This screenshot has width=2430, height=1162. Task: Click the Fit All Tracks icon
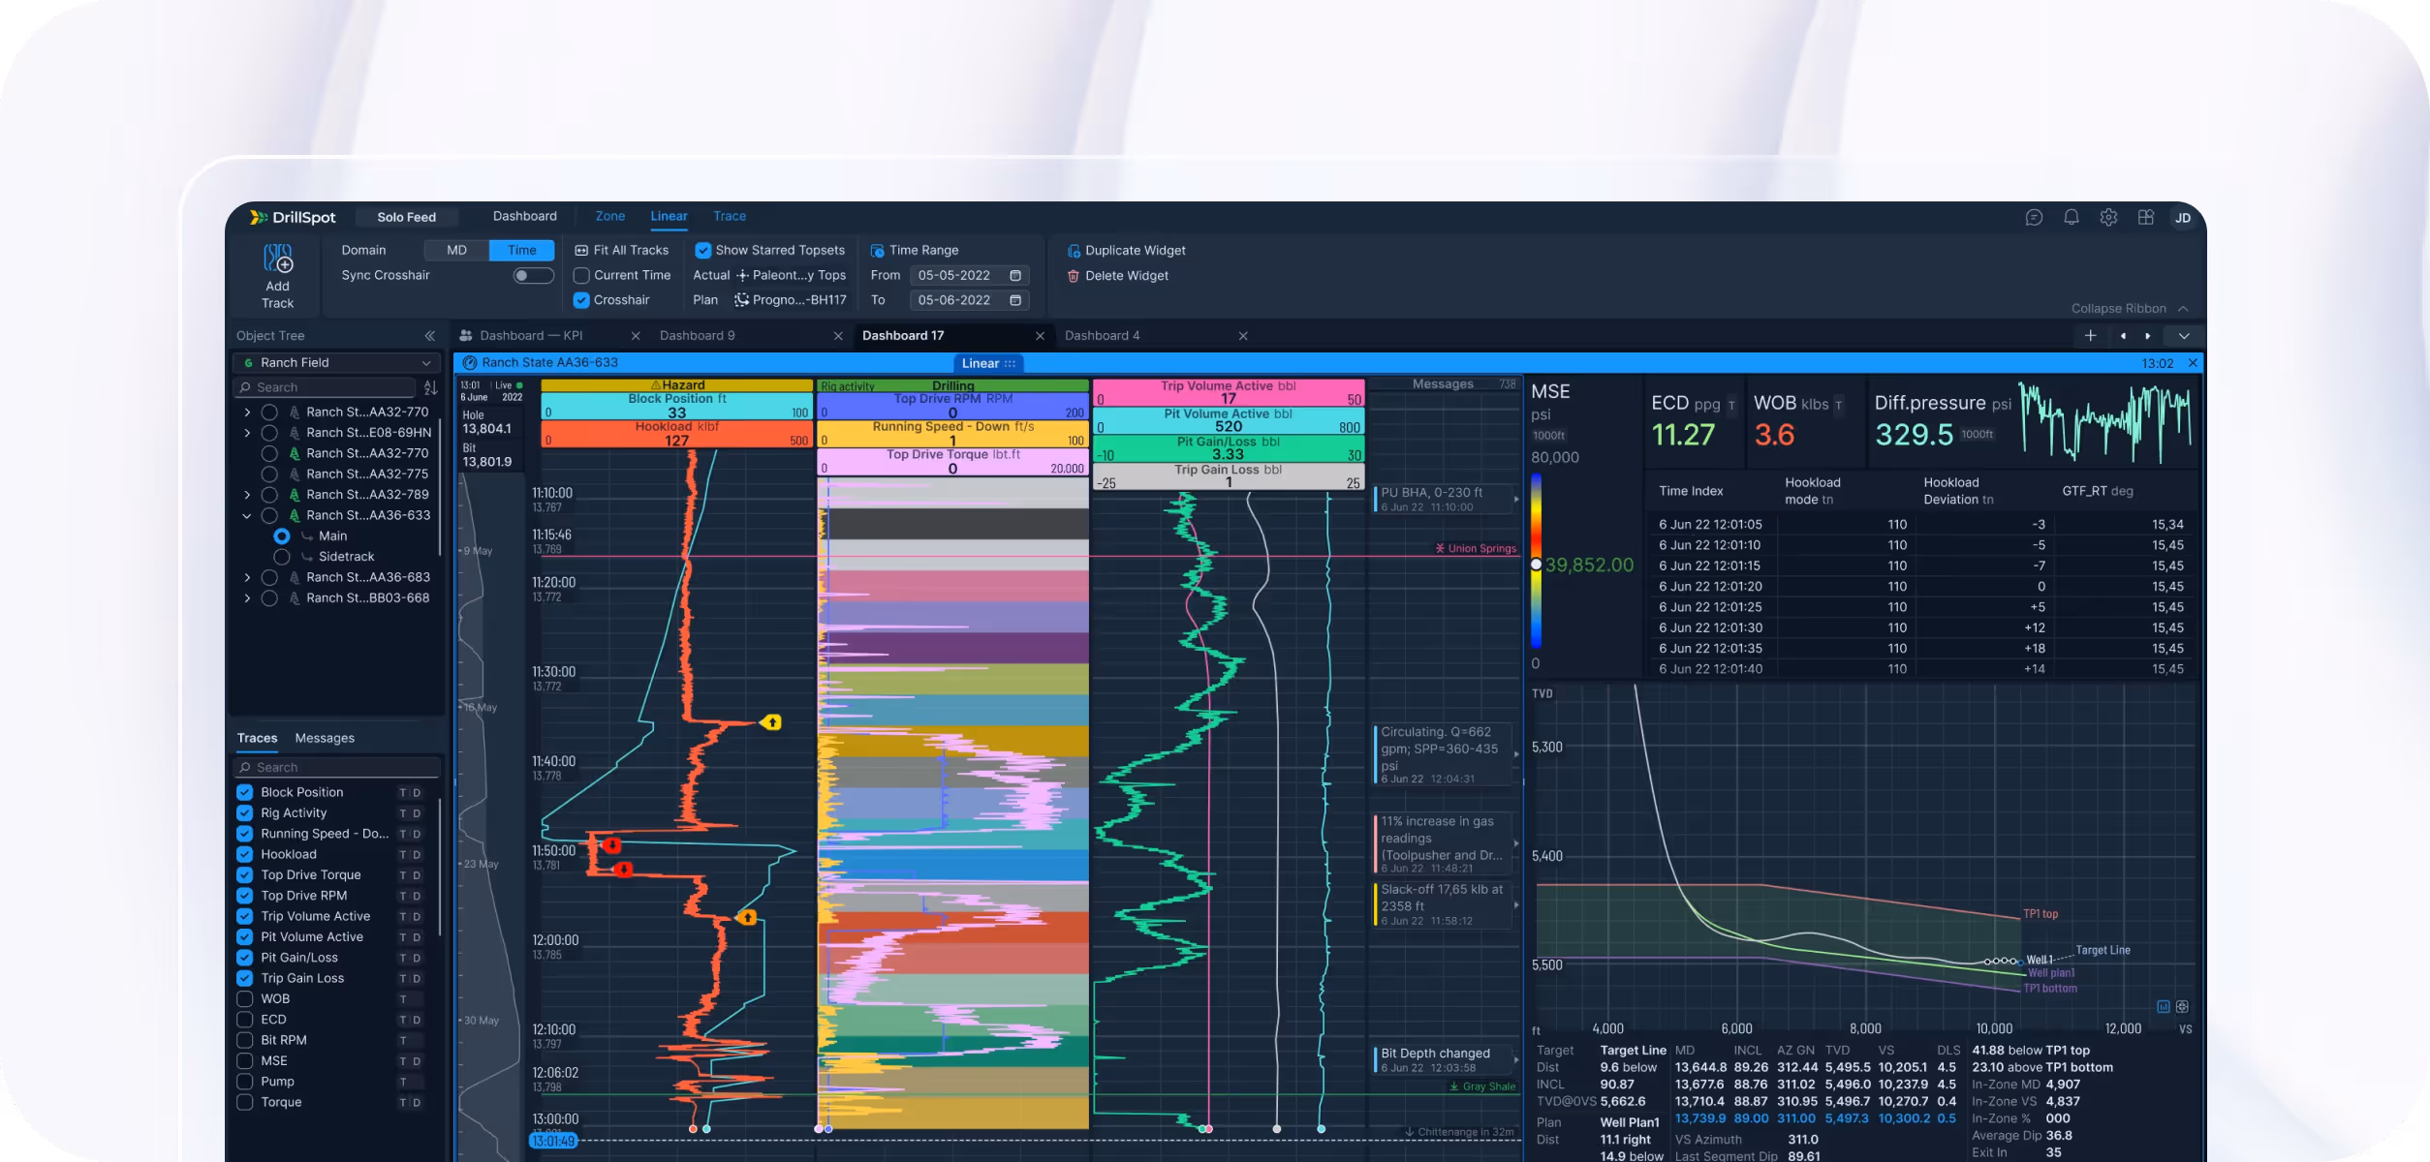pyautogui.click(x=581, y=251)
